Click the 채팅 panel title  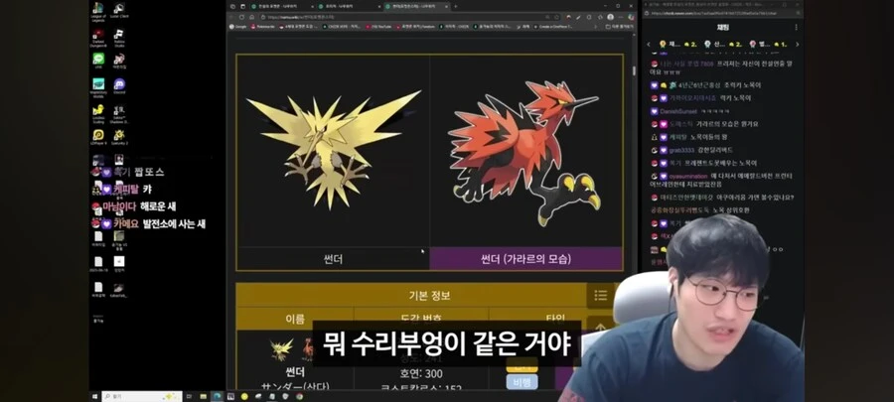(x=723, y=28)
